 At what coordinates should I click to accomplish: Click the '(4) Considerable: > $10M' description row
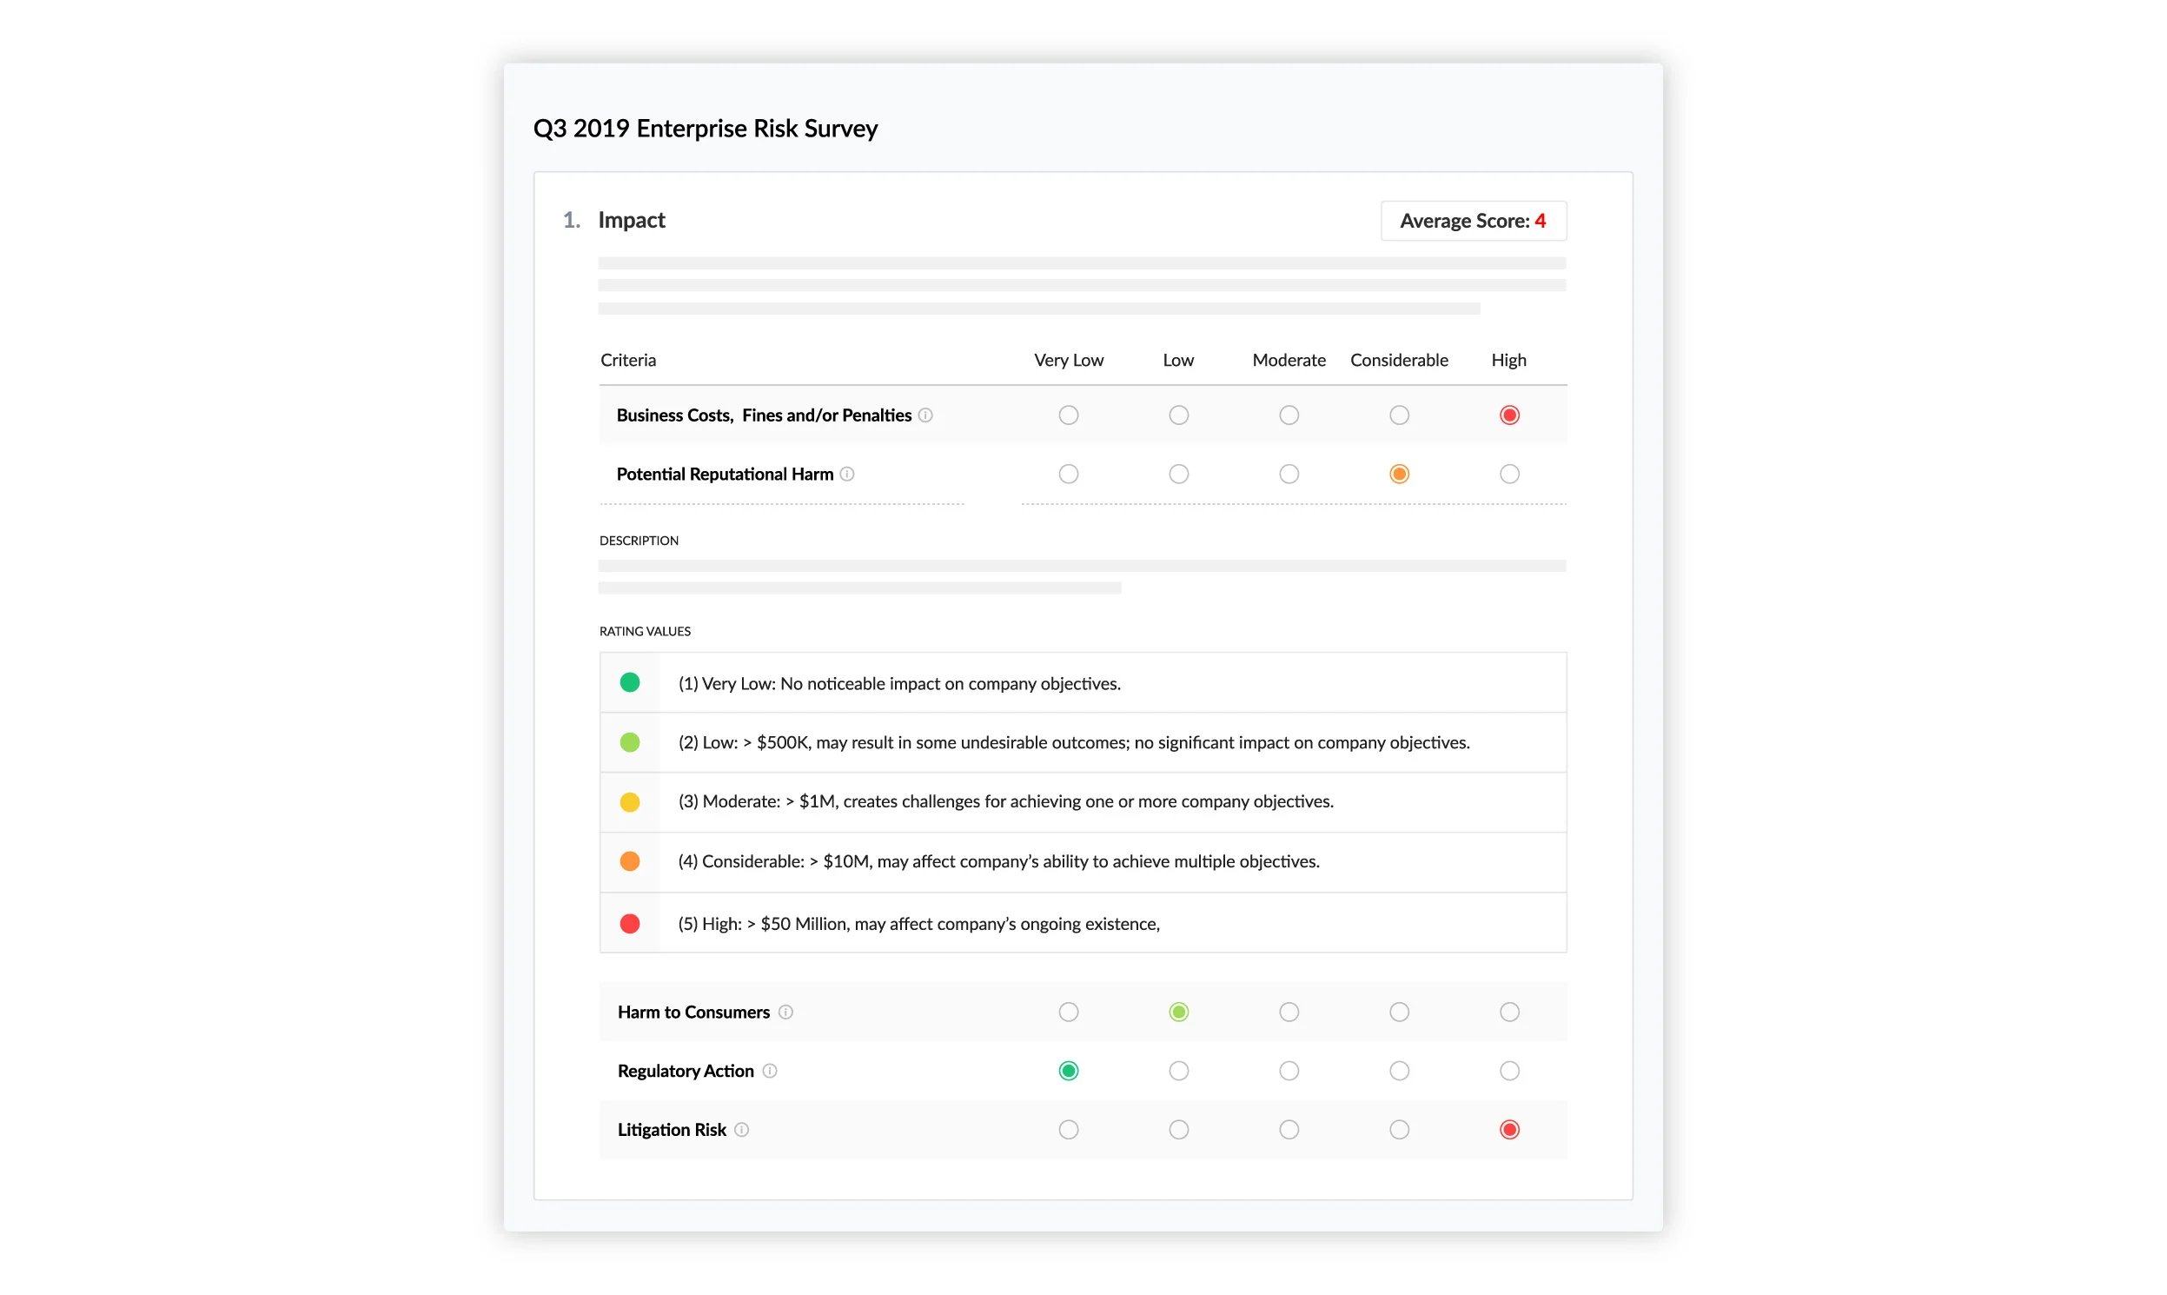tap(1083, 862)
